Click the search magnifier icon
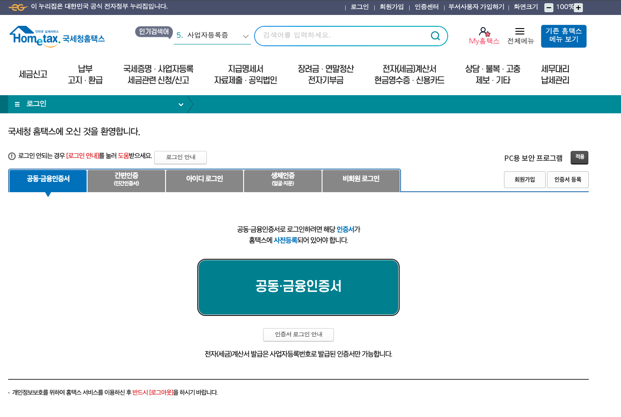 pos(435,36)
